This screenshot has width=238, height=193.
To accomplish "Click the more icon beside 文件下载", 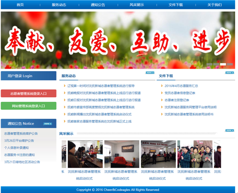I will (x=230, y=73).
